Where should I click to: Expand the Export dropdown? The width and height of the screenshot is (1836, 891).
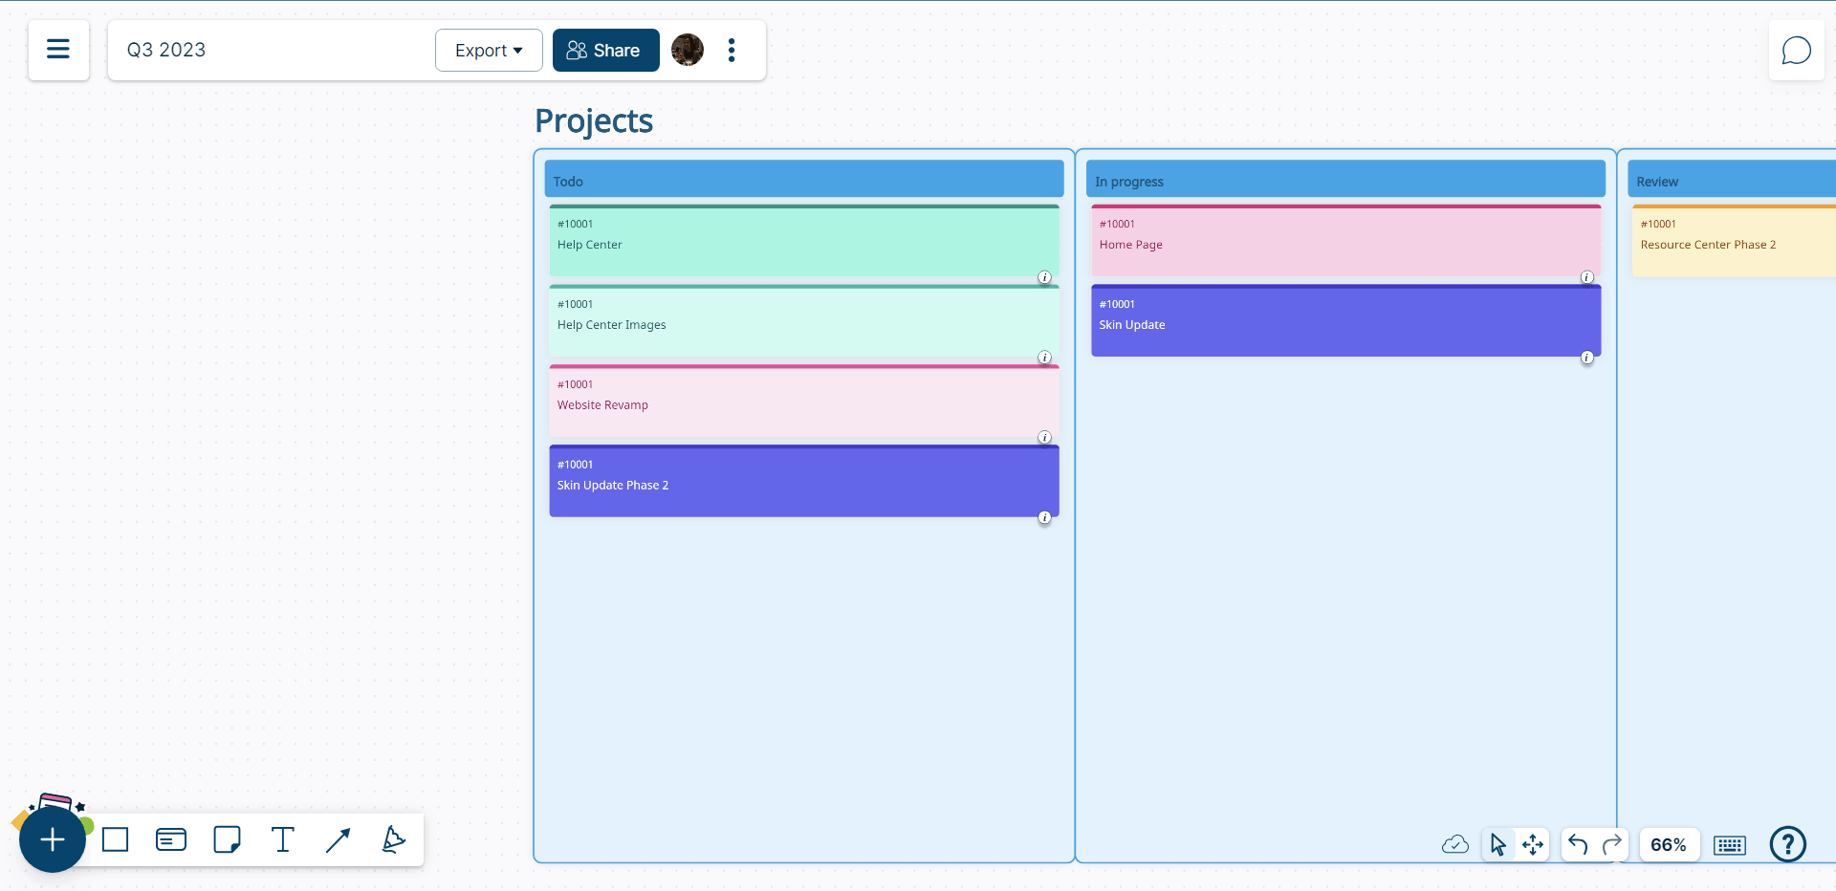coord(489,51)
